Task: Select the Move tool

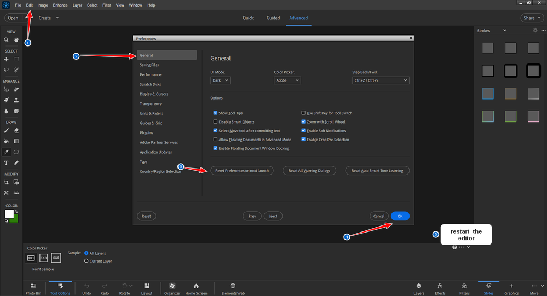Action: (6, 59)
